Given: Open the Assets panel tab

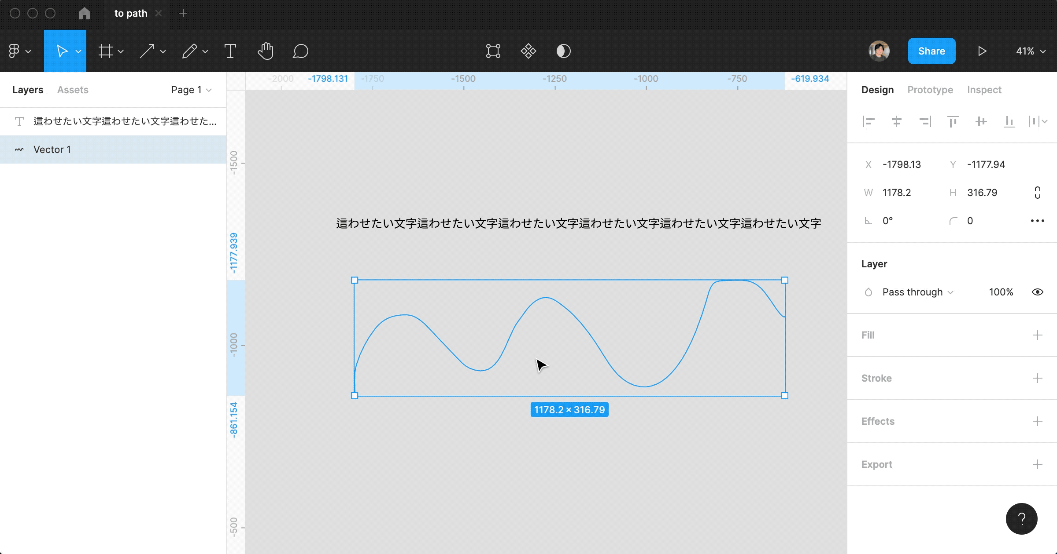Looking at the screenshot, I should point(72,90).
